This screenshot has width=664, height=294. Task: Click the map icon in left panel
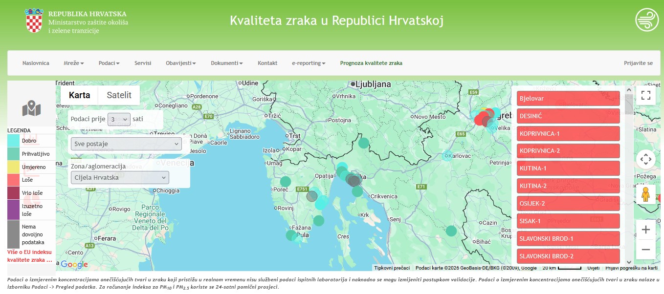(x=31, y=108)
